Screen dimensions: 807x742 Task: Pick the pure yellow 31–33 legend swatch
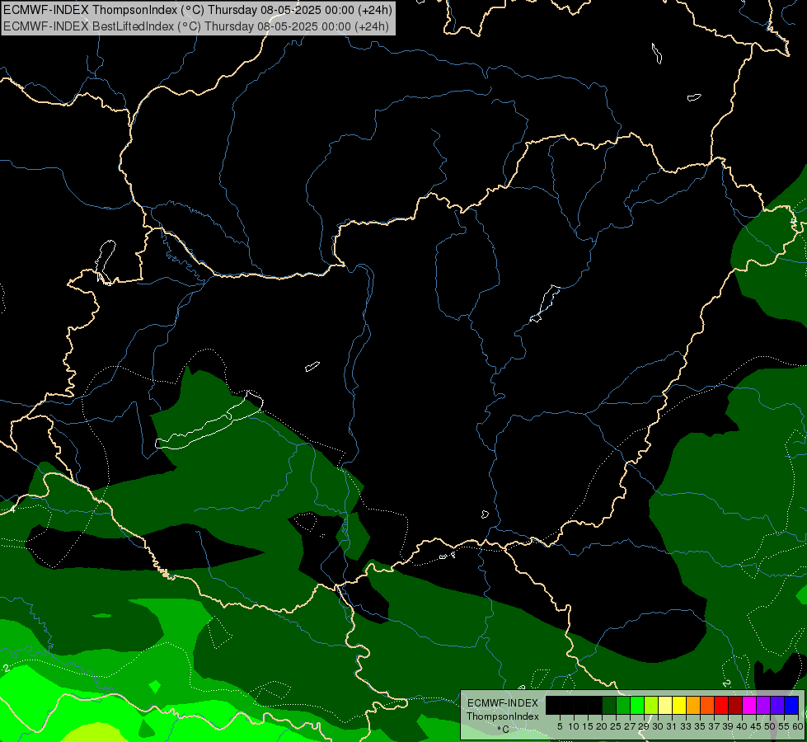(679, 705)
